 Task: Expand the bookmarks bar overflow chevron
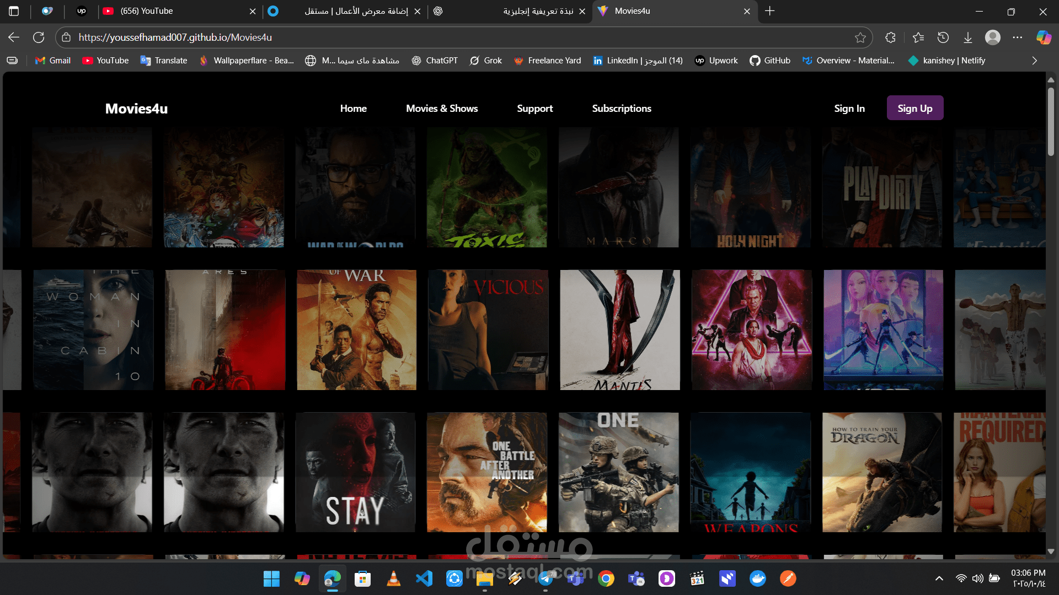point(1034,61)
